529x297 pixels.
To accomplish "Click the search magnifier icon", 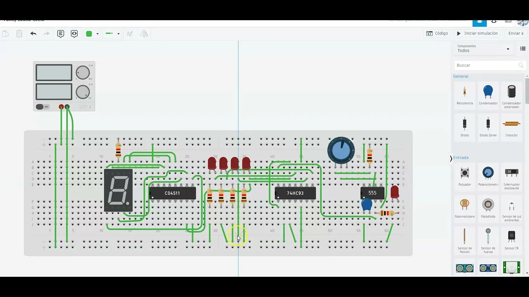I will [521, 65].
